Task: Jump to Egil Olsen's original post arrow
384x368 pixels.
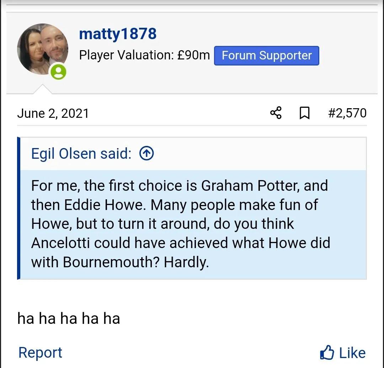Action: 146,153
